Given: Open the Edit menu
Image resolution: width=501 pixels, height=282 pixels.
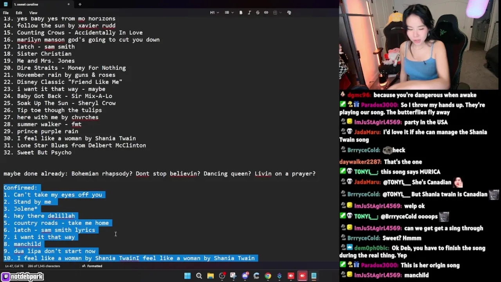Looking at the screenshot, I should (19, 13).
